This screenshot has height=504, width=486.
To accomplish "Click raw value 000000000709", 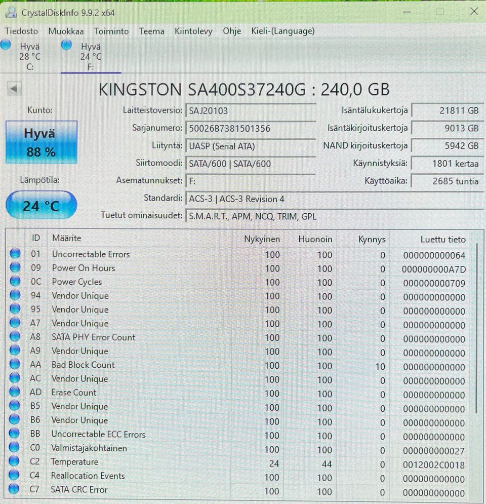I will [x=434, y=283].
